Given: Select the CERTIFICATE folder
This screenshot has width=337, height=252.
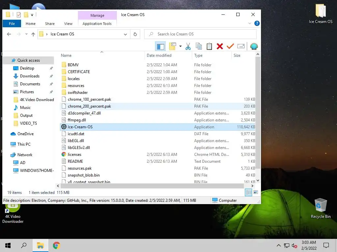Looking at the screenshot, I should [x=79, y=72].
